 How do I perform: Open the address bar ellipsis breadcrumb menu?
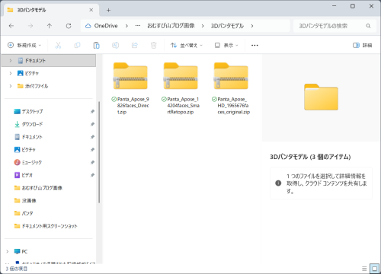[x=138, y=26]
